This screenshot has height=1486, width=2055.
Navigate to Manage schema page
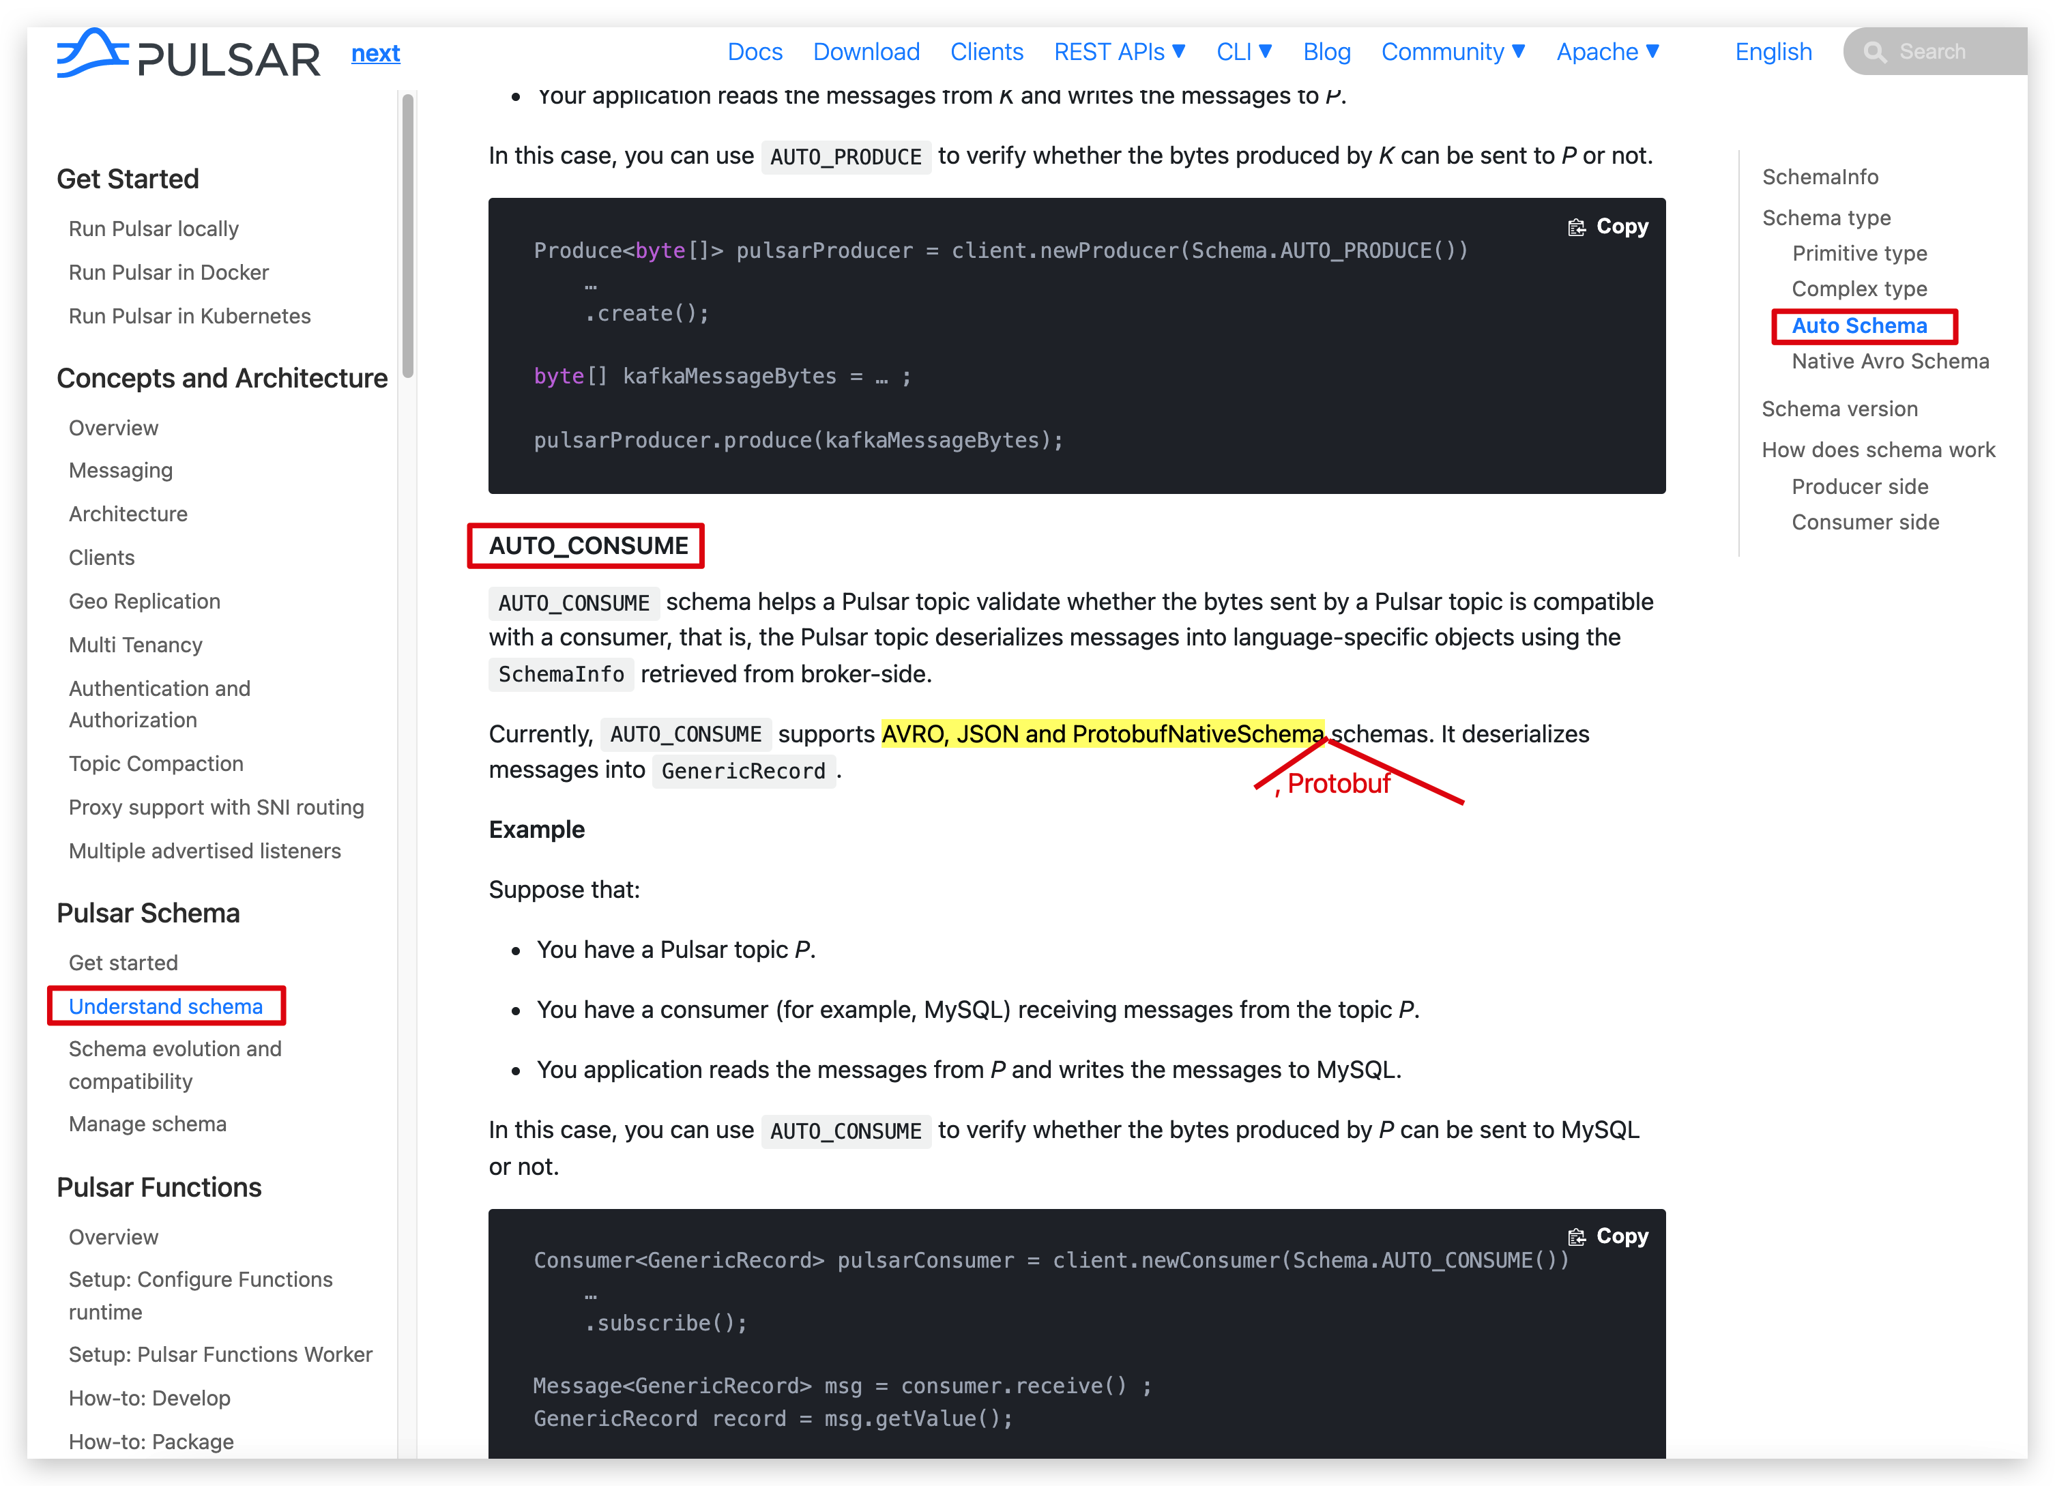pos(147,1124)
